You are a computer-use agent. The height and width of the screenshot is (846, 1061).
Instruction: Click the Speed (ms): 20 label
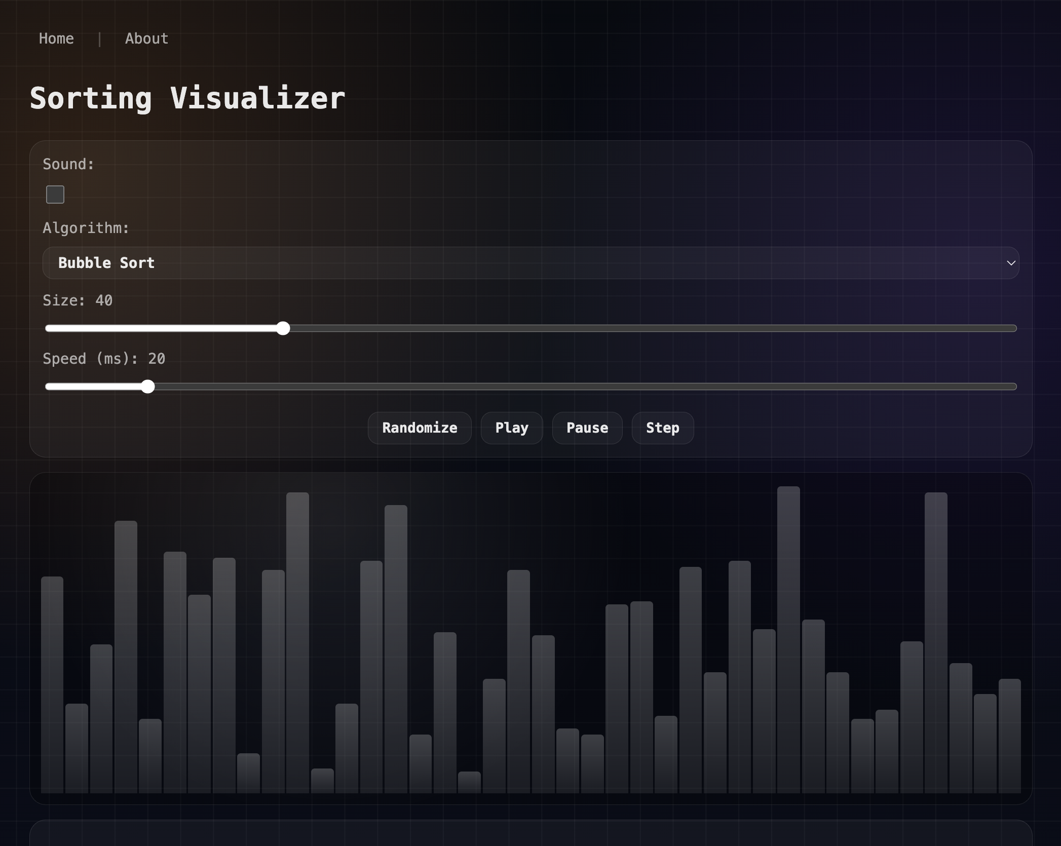point(103,359)
